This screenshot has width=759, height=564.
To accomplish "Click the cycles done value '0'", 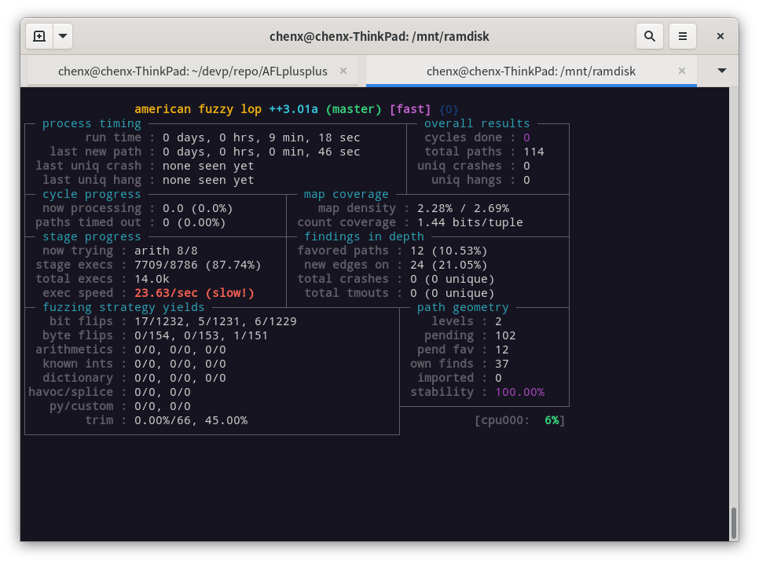I will pos(526,138).
